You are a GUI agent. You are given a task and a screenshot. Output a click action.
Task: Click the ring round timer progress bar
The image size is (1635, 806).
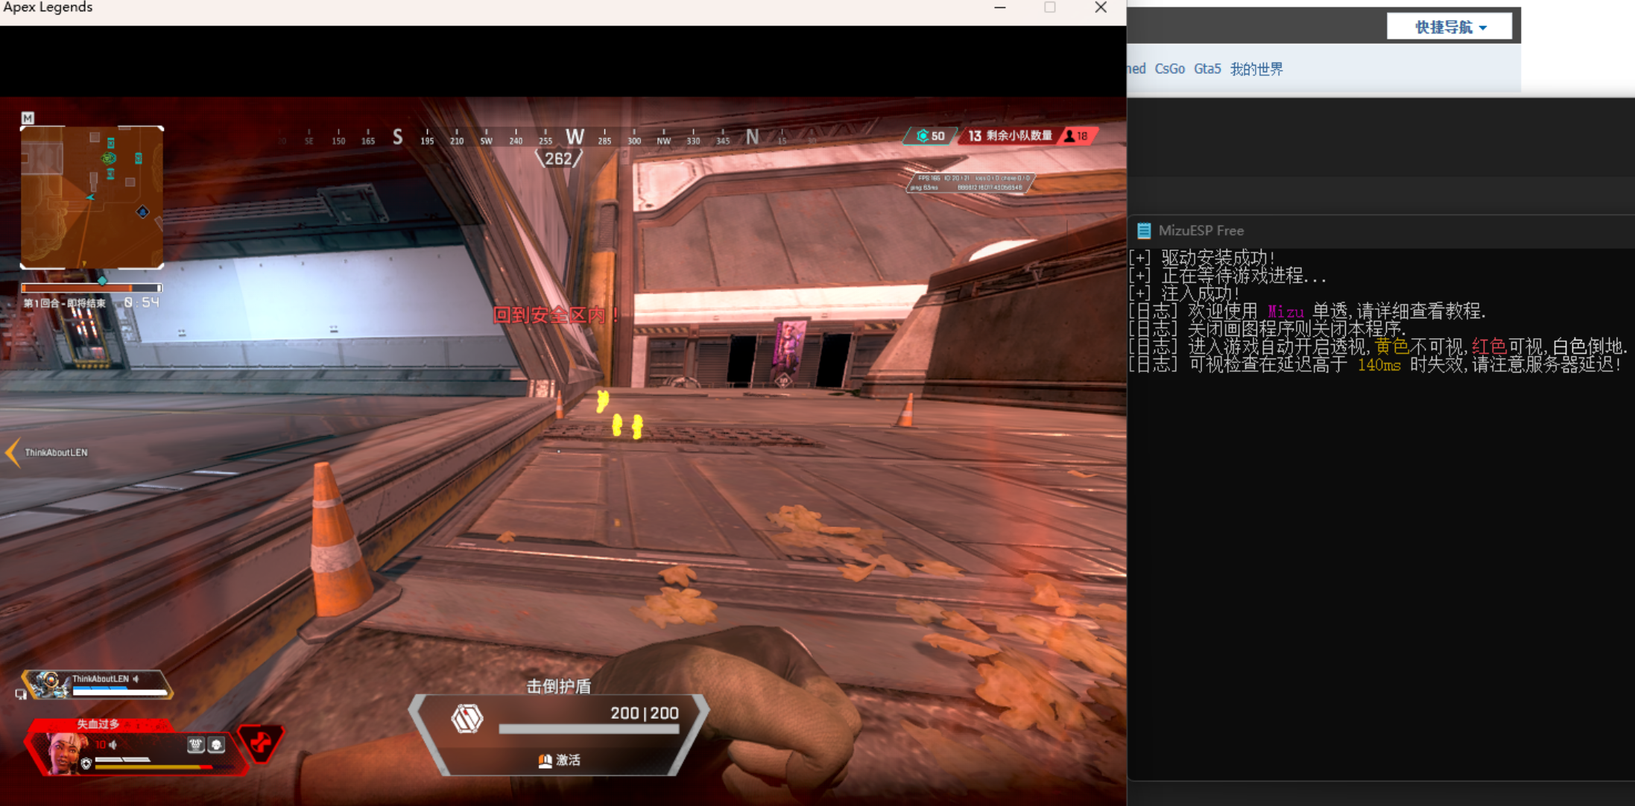coord(91,288)
